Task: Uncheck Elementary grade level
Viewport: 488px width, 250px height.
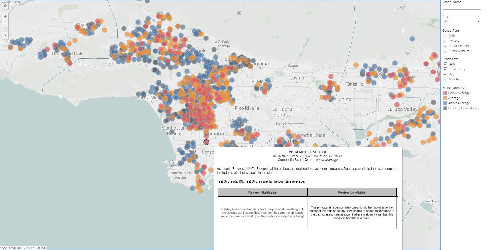Action: [445, 69]
